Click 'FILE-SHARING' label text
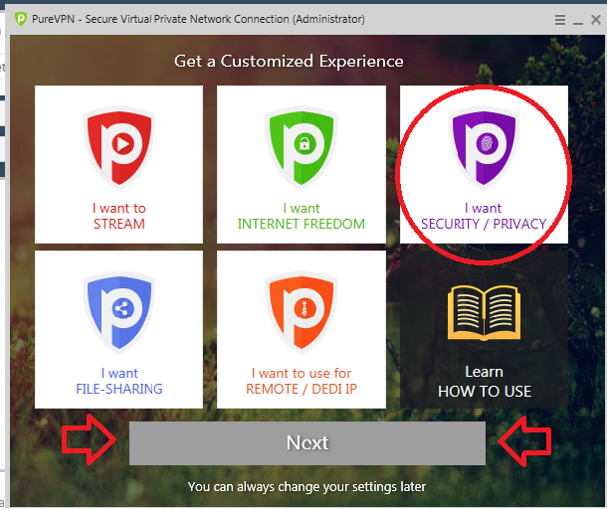The height and width of the screenshot is (509, 607). (118, 389)
